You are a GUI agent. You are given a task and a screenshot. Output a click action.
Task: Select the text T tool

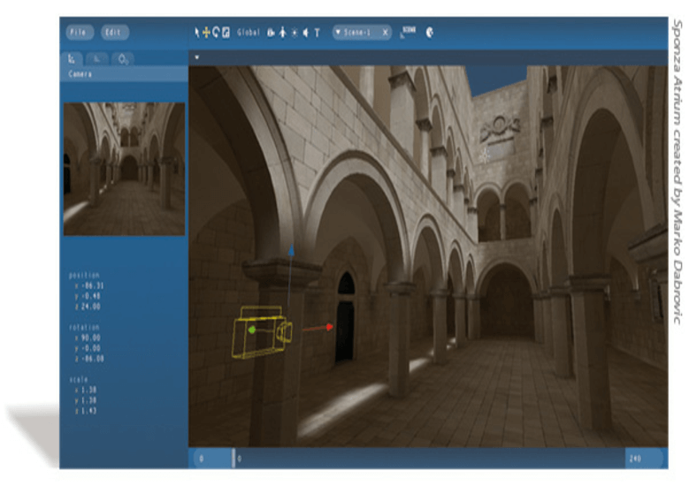pyautogui.click(x=318, y=33)
